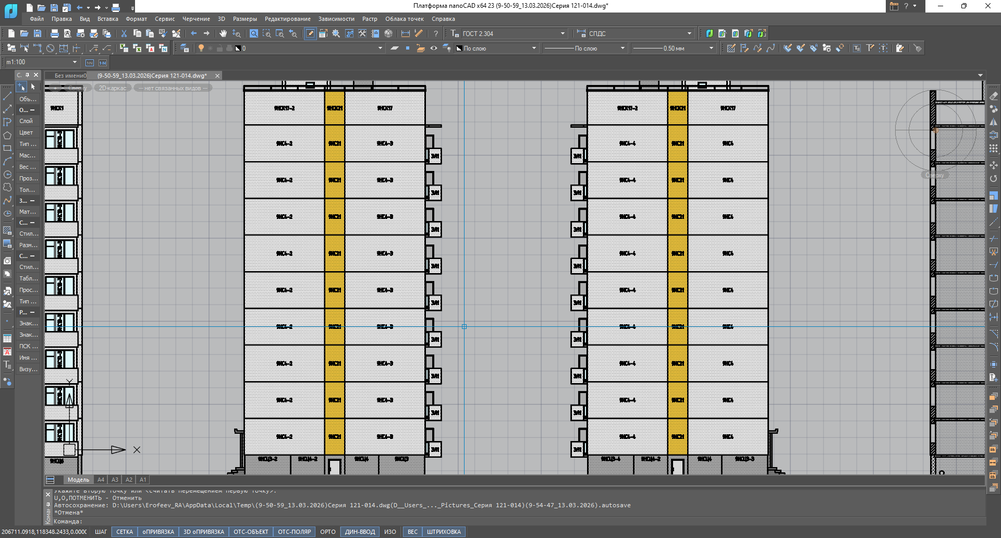Toggle ОТС-ОБЪЕКТ tracking
This screenshot has width=1001, height=538.
pos(251,532)
